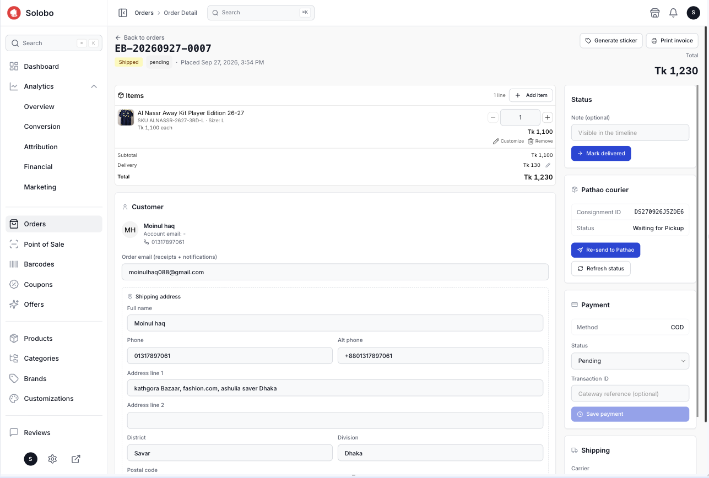The width and height of the screenshot is (709, 478).
Task: Click the Order email input field
Action: [335, 272]
